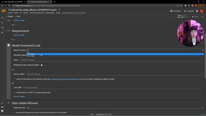Open the Compartir share button
Screen dimensions: 206x116
click(189, 11)
